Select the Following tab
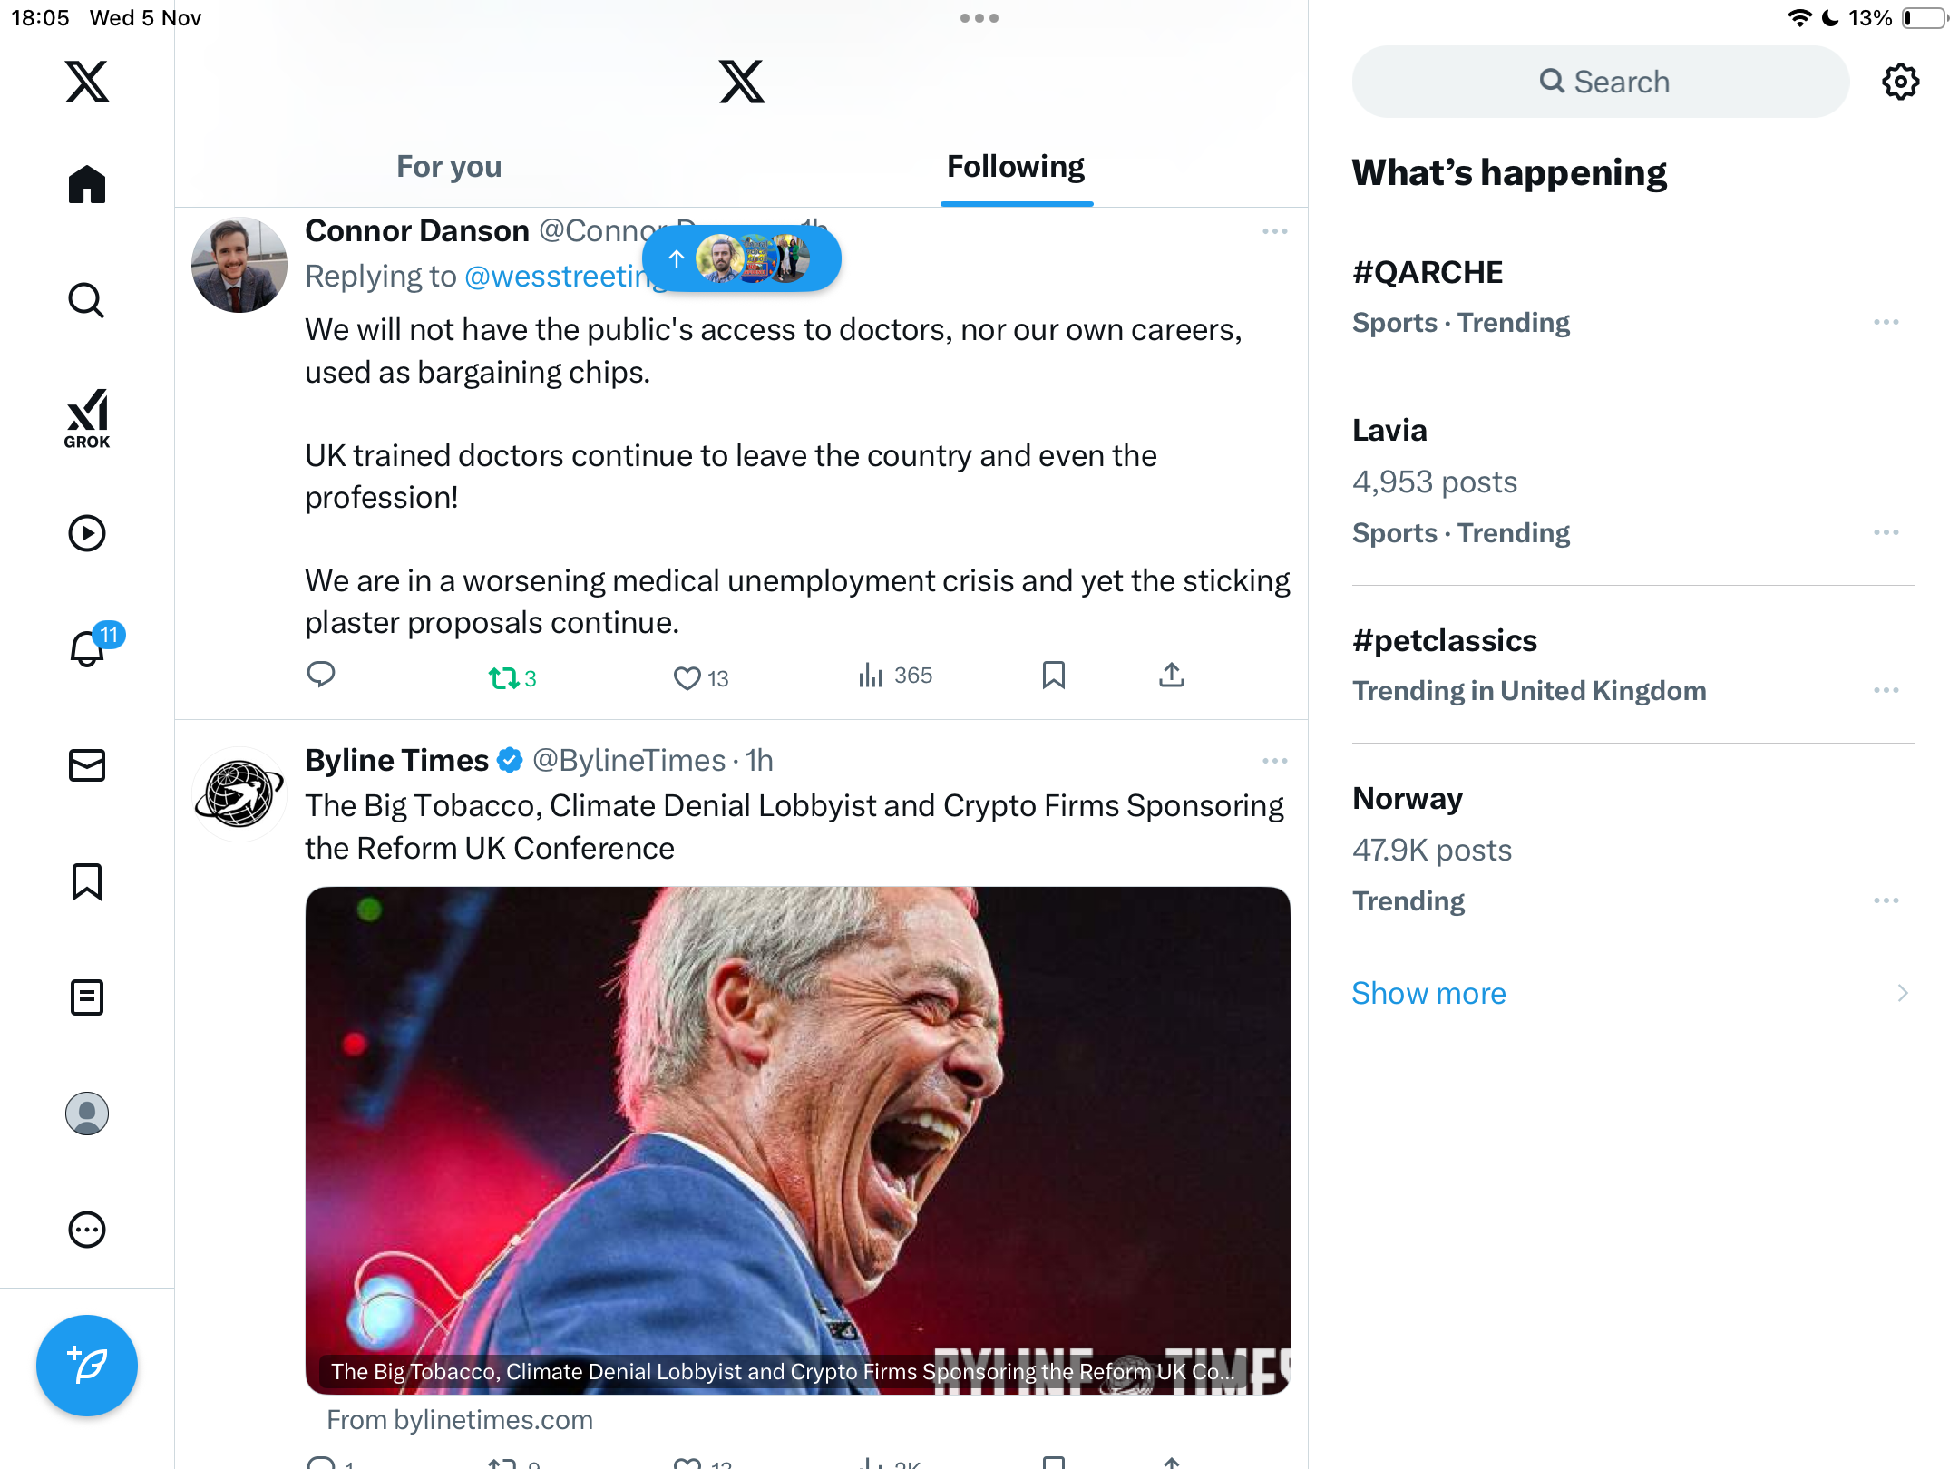1959x1469 pixels. pos(1016,167)
